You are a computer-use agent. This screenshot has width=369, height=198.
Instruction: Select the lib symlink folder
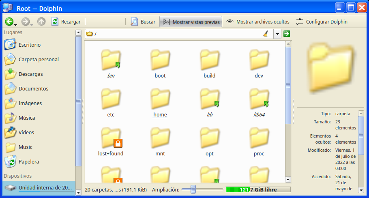pyautogui.click(x=210, y=103)
